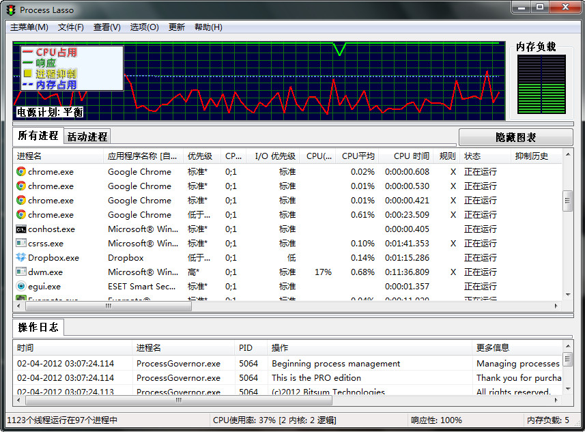Select the conhost.exe process name

51,229
